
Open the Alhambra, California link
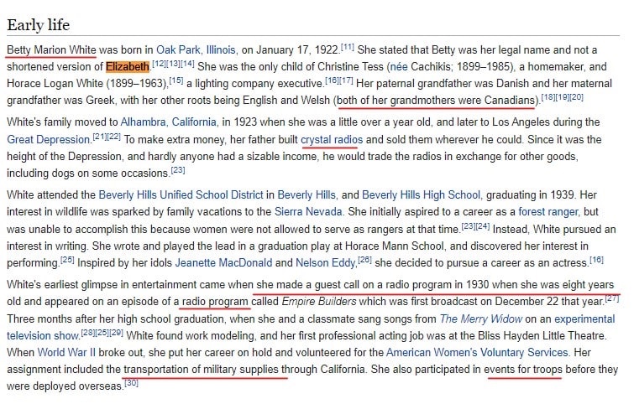(x=169, y=122)
